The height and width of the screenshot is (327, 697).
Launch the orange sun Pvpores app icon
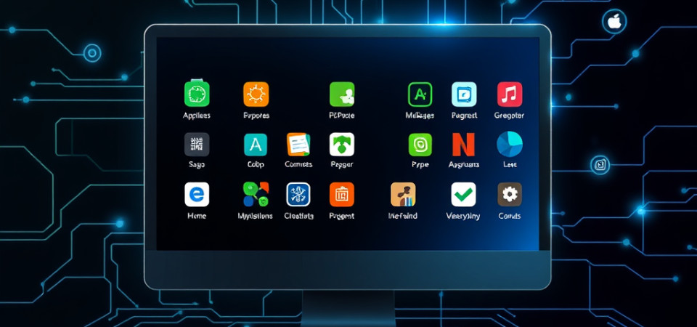[256, 94]
